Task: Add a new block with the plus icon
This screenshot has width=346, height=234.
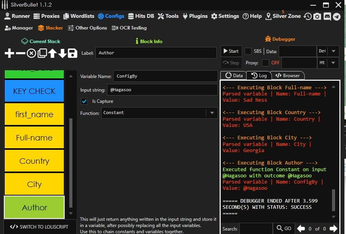Action: tap(9, 54)
